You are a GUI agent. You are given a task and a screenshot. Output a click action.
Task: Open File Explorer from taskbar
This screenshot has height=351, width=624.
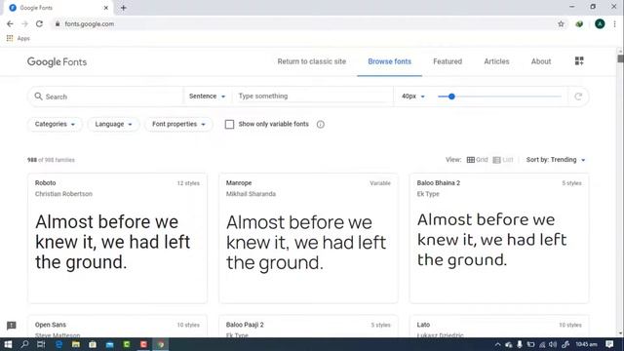point(76,344)
